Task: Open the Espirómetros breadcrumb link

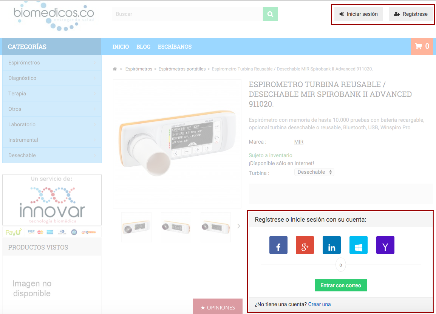Action: (139, 69)
